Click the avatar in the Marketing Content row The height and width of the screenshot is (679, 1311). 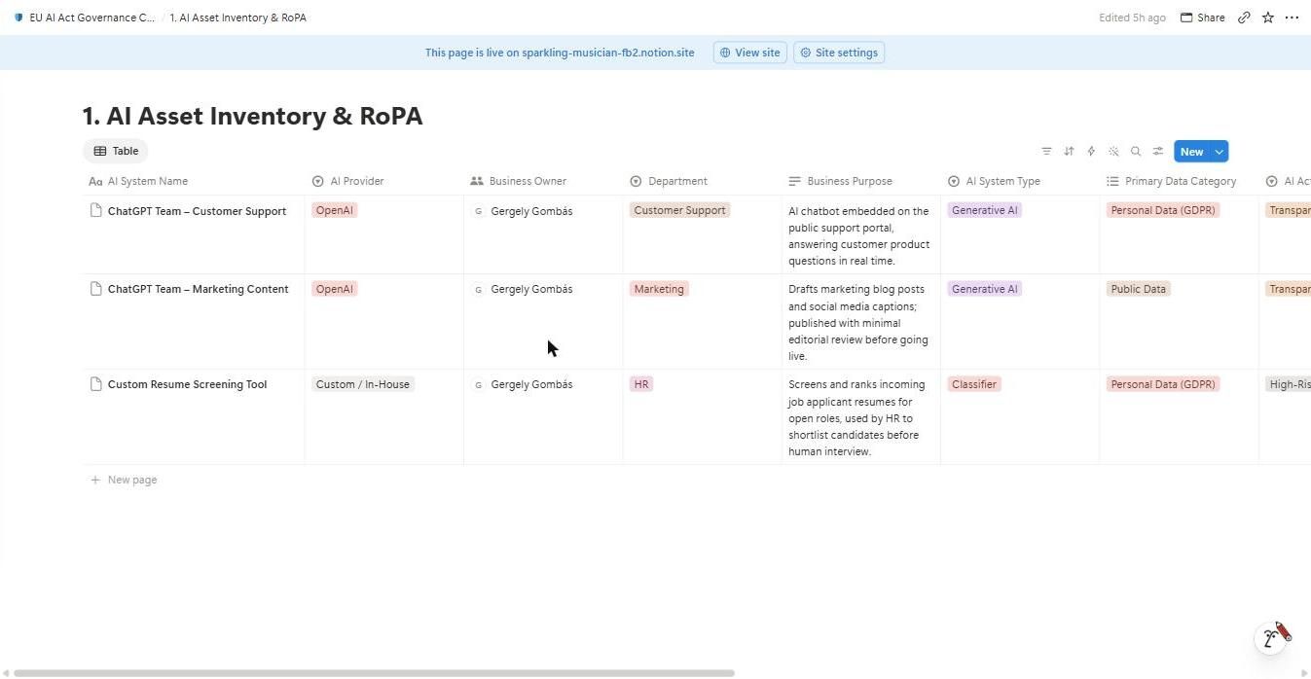pyautogui.click(x=478, y=289)
